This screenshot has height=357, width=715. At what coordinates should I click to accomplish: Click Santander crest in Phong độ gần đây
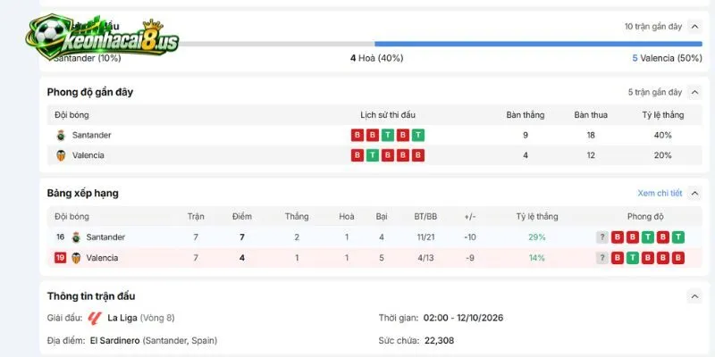pyautogui.click(x=61, y=136)
